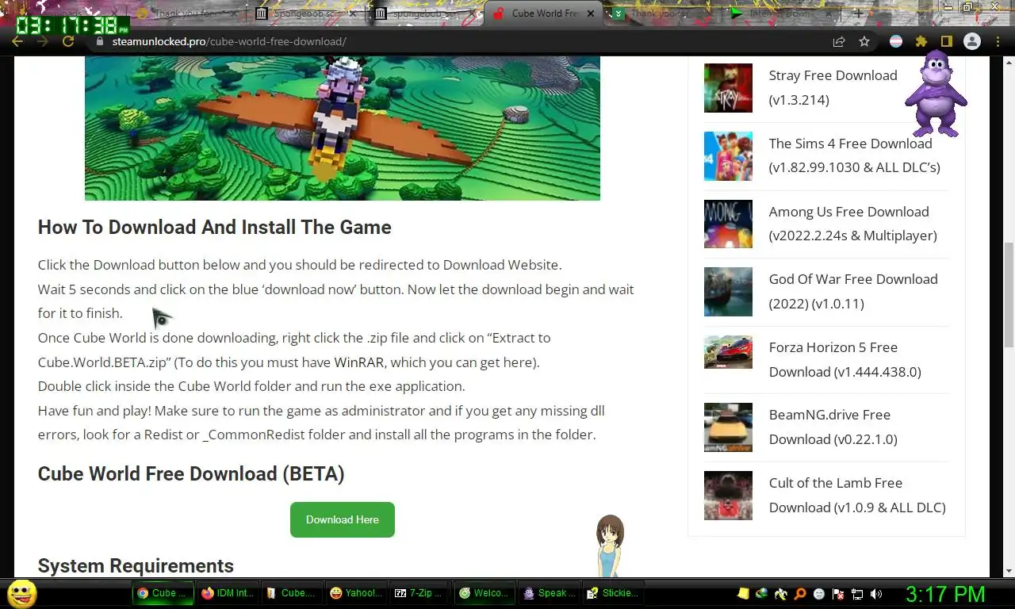Click the God Of War thumbnail
Image resolution: width=1015 pixels, height=609 pixels.
click(728, 292)
